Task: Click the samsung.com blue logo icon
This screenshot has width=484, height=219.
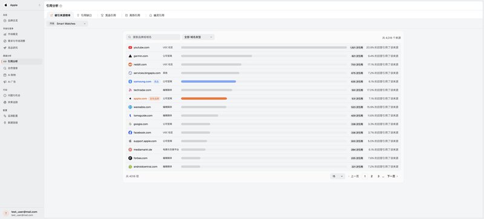Action: coord(130,82)
